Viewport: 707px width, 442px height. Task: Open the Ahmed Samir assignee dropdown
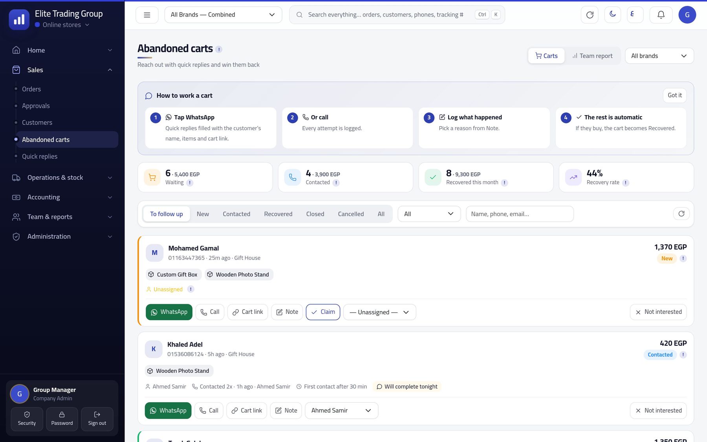click(341, 411)
